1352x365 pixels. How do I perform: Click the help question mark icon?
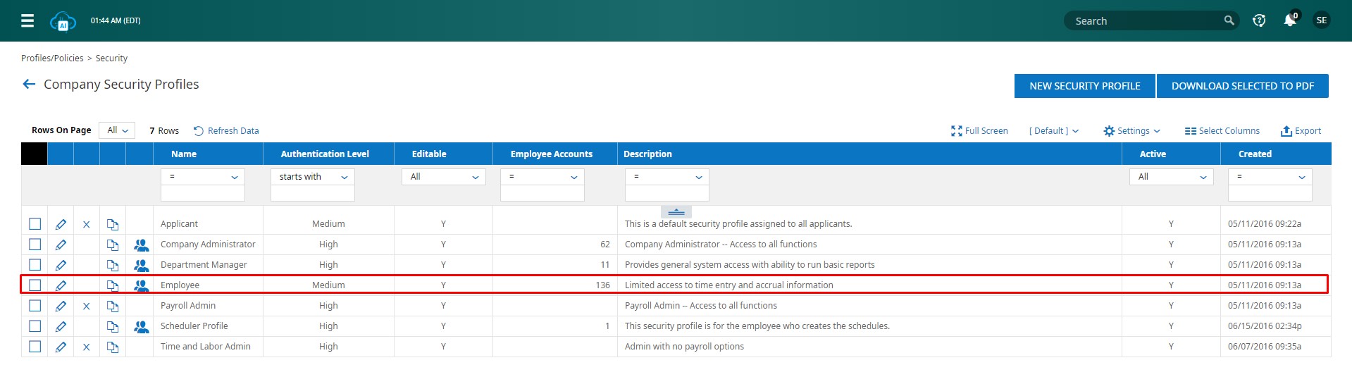click(x=1259, y=20)
